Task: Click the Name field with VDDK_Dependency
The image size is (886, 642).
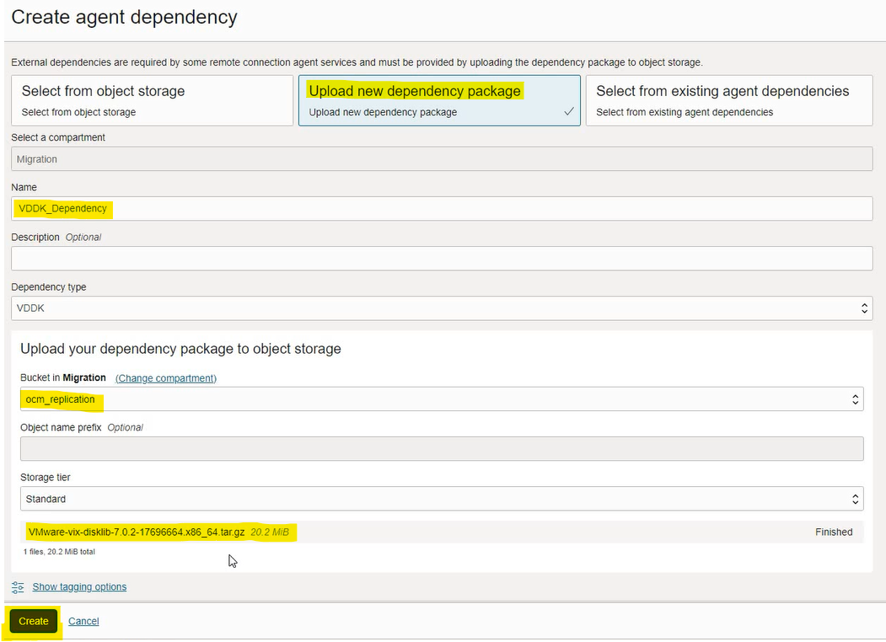Action: (x=442, y=209)
